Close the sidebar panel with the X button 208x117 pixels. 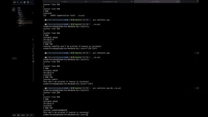(13, 9)
